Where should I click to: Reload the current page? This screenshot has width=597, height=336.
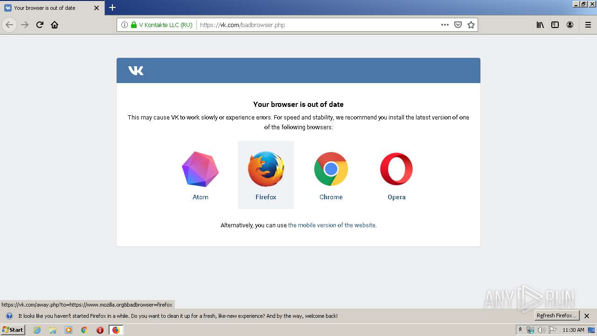click(x=40, y=25)
